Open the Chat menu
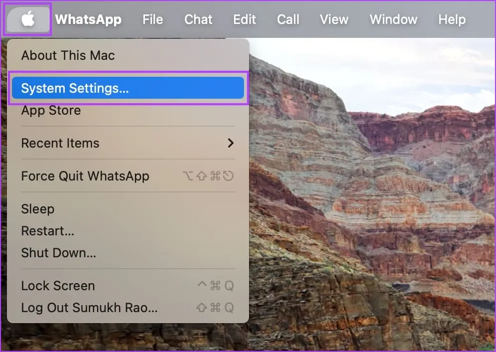 coord(198,19)
